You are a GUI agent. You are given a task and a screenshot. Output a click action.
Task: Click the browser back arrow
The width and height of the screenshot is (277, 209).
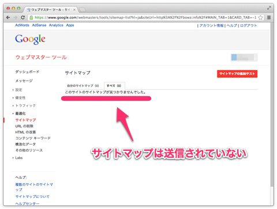coord(8,17)
